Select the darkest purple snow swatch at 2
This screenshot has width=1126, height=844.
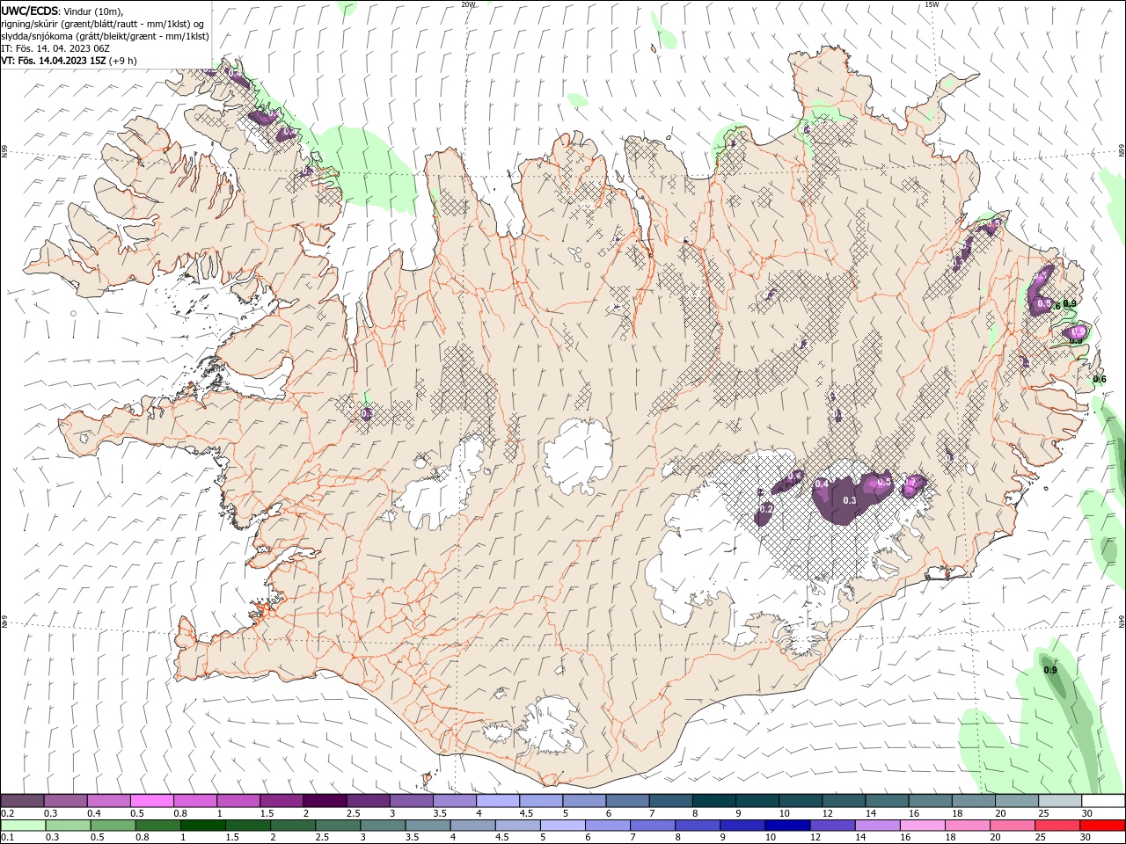pos(324,801)
